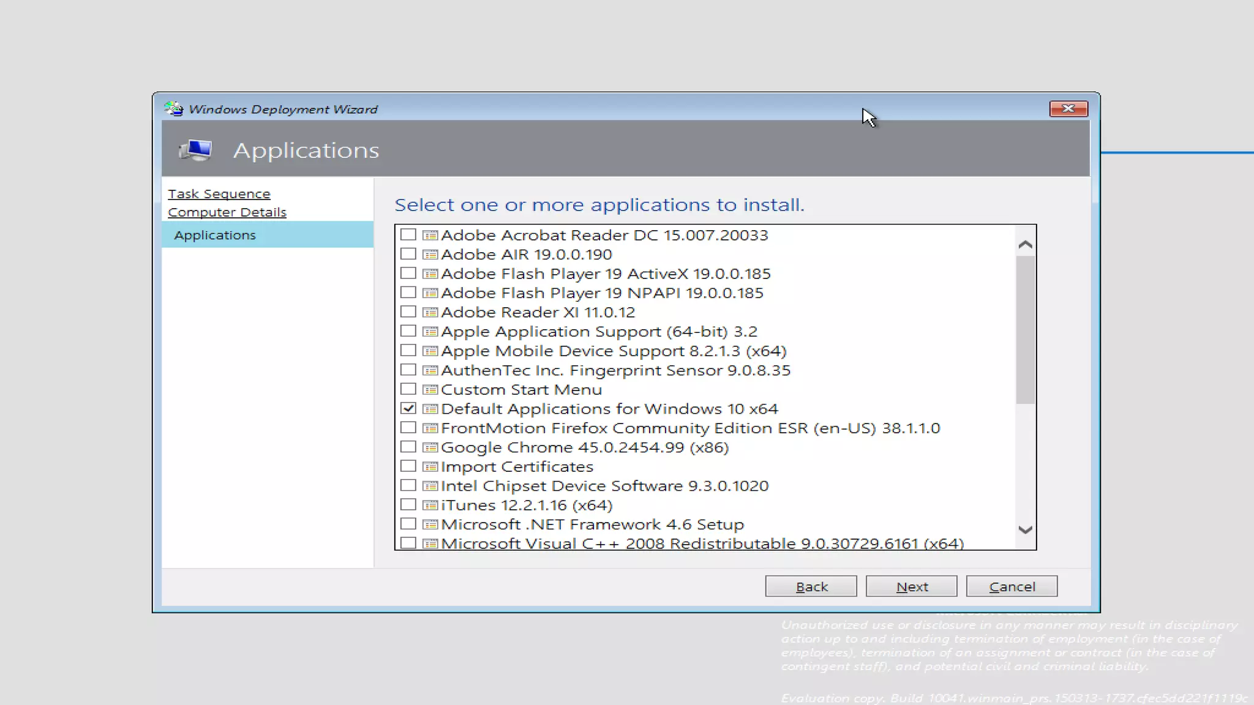Select 'Microsoft .NET Framework 4.6 Setup' text
The height and width of the screenshot is (705, 1254).
(592, 524)
